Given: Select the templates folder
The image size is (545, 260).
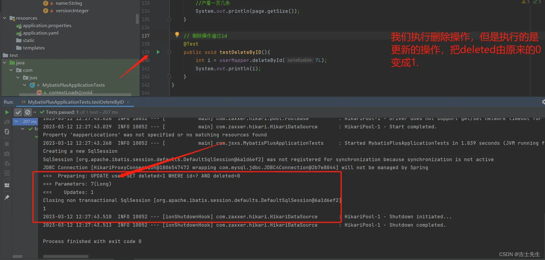Looking at the screenshot, I should 34,48.
